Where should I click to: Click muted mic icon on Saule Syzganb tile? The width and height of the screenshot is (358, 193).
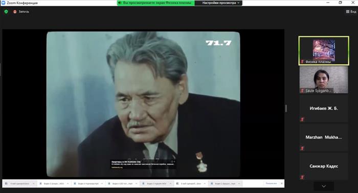coord(303,91)
